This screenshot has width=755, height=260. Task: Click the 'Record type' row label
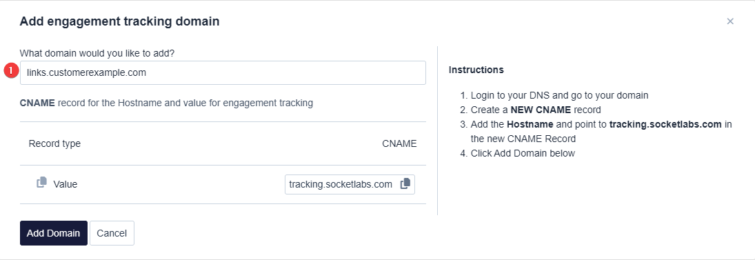click(55, 143)
